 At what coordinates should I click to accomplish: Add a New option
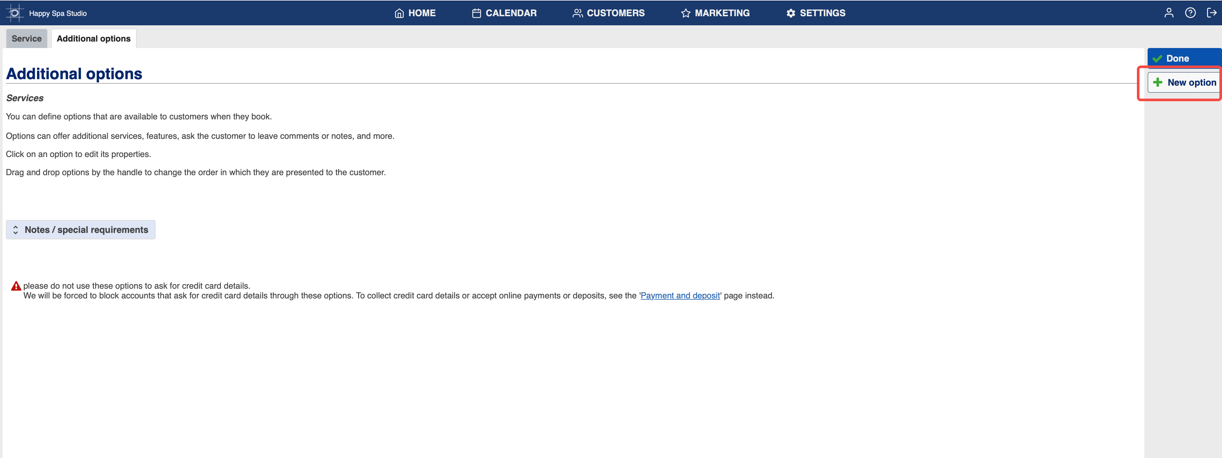click(1184, 82)
